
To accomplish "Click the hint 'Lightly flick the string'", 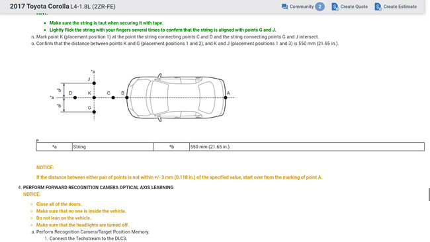I will tap(163, 30).
